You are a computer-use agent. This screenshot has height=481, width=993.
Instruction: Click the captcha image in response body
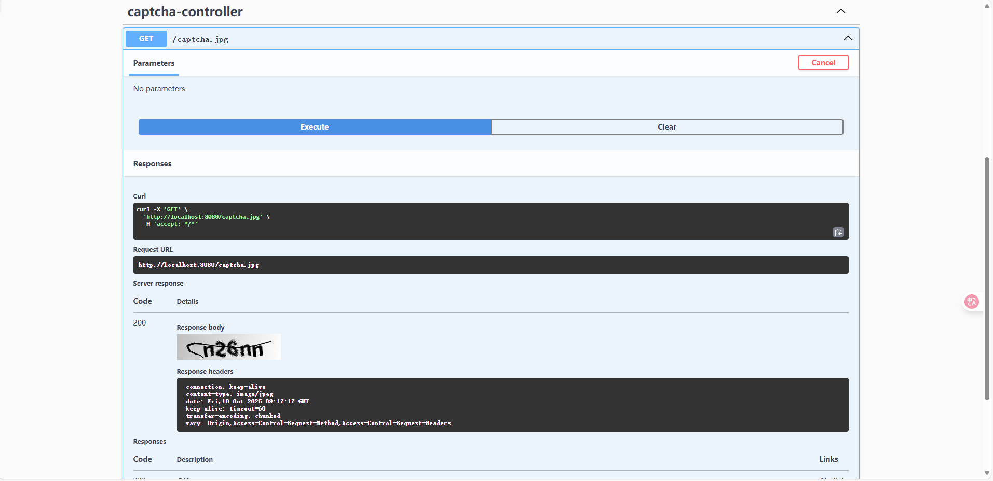pyautogui.click(x=228, y=347)
